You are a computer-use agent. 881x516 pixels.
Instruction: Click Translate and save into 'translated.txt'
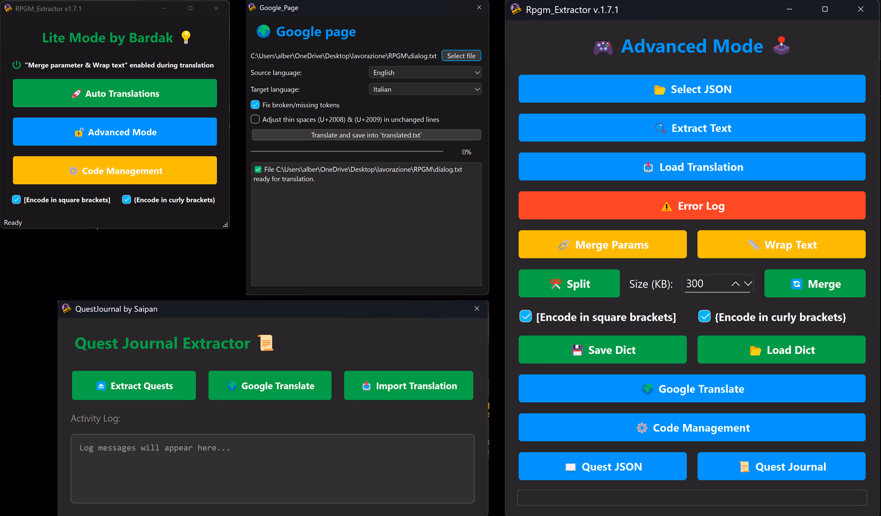pyautogui.click(x=366, y=135)
